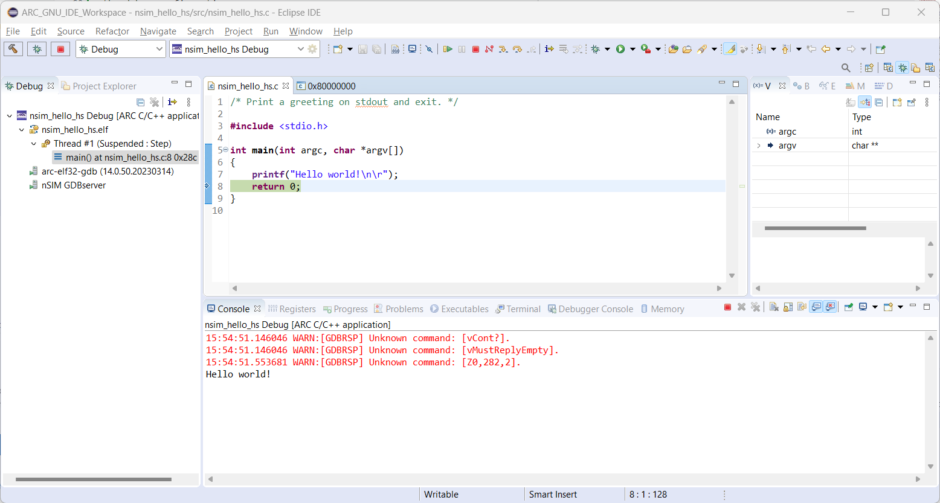Terminate the debug session
This screenshot has height=503, width=940.
475,49
